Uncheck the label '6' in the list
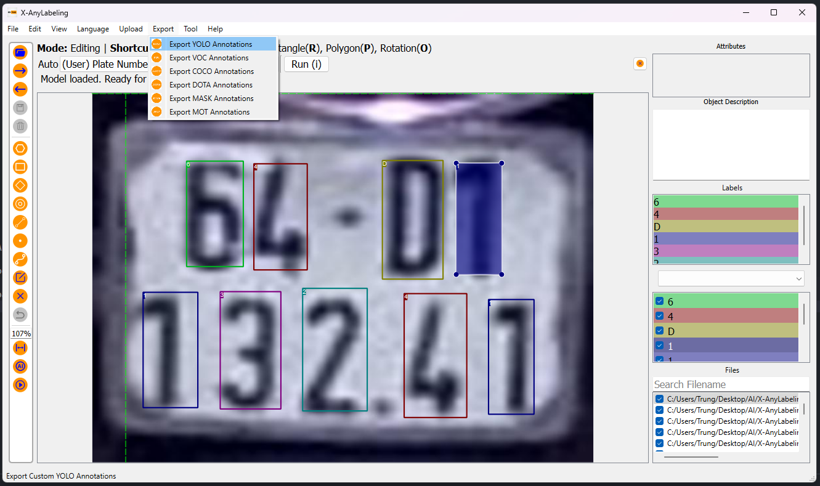 pyautogui.click(x=659, y=301)
